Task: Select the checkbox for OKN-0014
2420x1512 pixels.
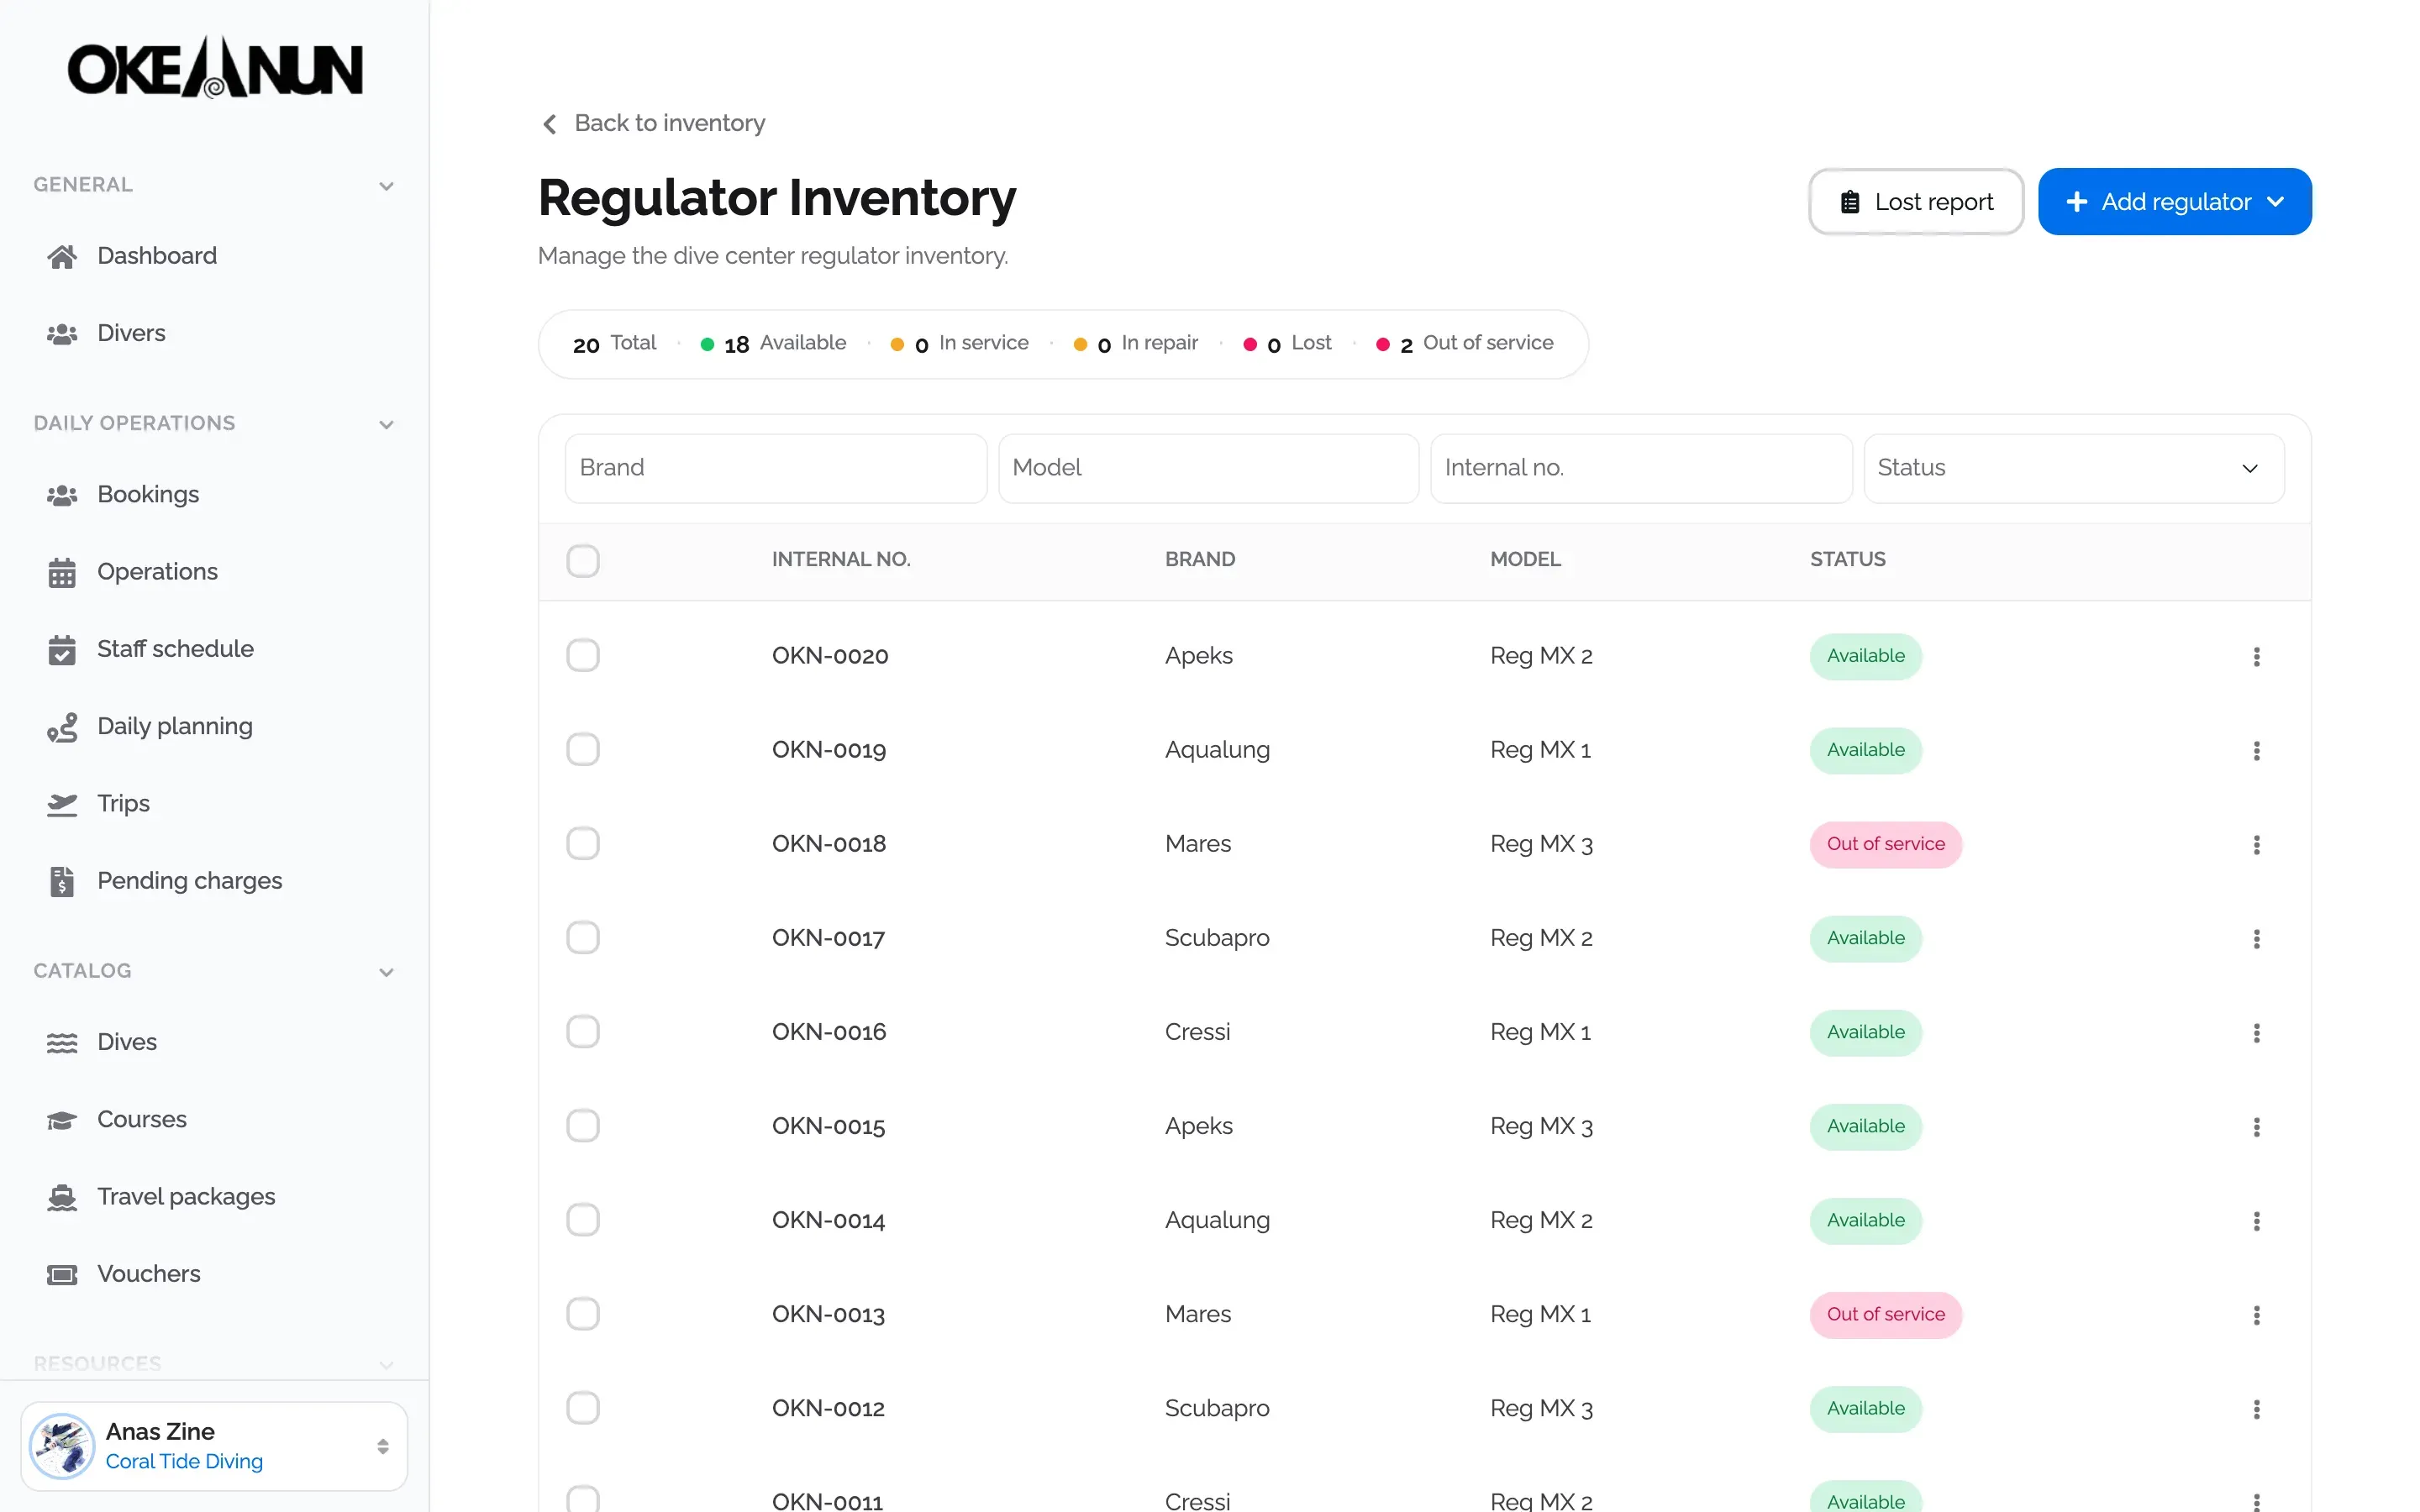Action: click(583, 1219)
